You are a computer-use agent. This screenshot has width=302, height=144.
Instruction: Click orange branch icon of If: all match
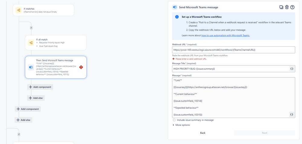point(31,43)
